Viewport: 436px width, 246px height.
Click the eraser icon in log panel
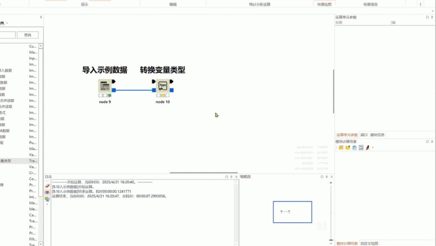(47, 186)
